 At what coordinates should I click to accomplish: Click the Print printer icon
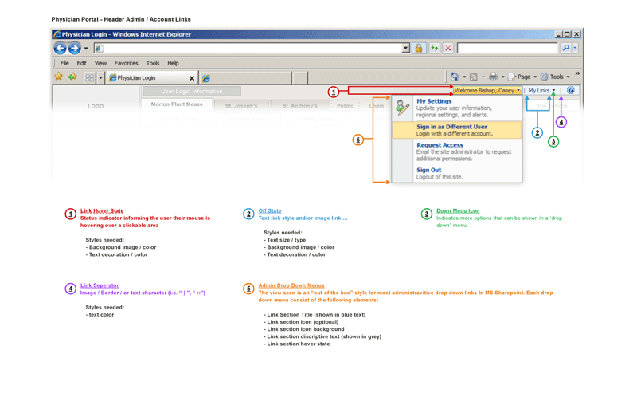point(493,77)
